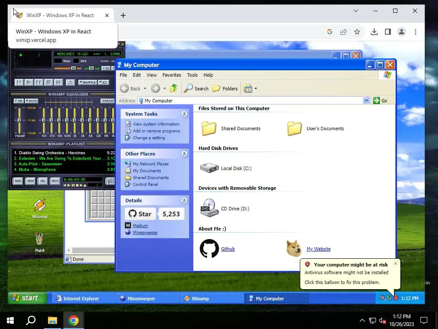438x329 pixels.
Task: Open the Favorites menu in My Computer
Action: tap(172, 75)
